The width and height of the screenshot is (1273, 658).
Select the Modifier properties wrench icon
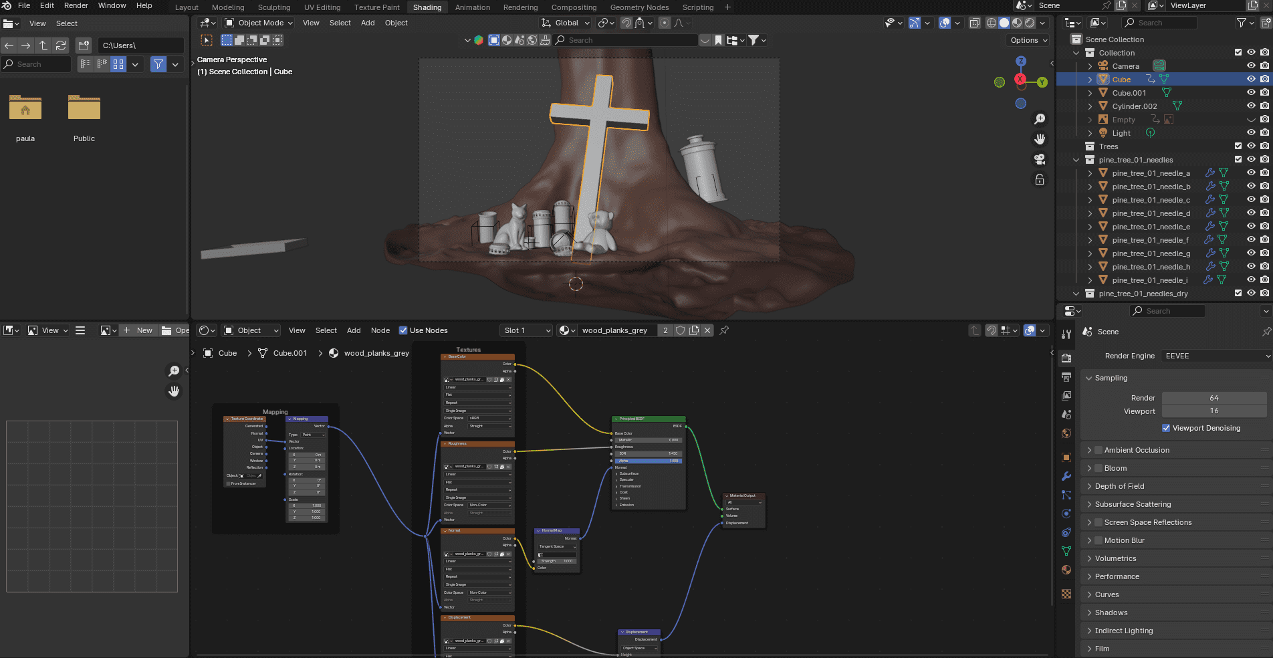(x=1066, y=475)
